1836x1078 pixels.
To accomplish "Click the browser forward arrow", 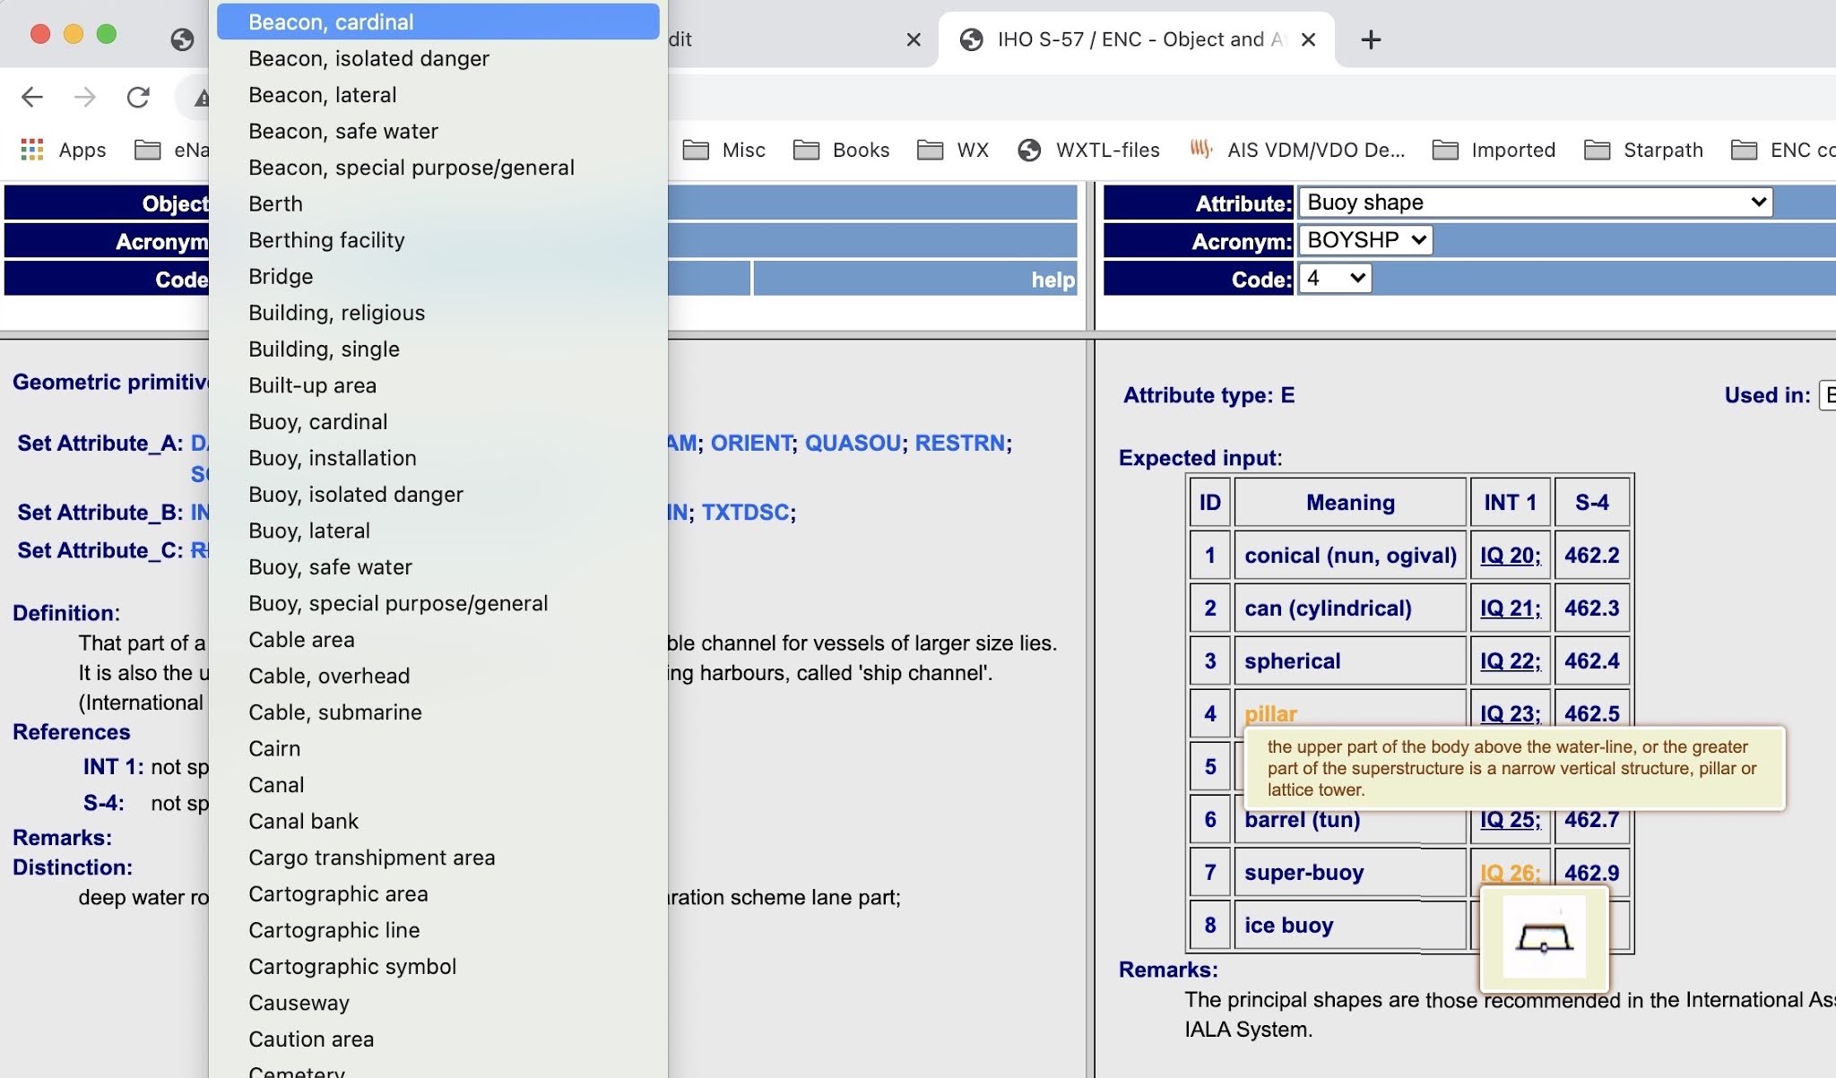I will coord(85,97).
